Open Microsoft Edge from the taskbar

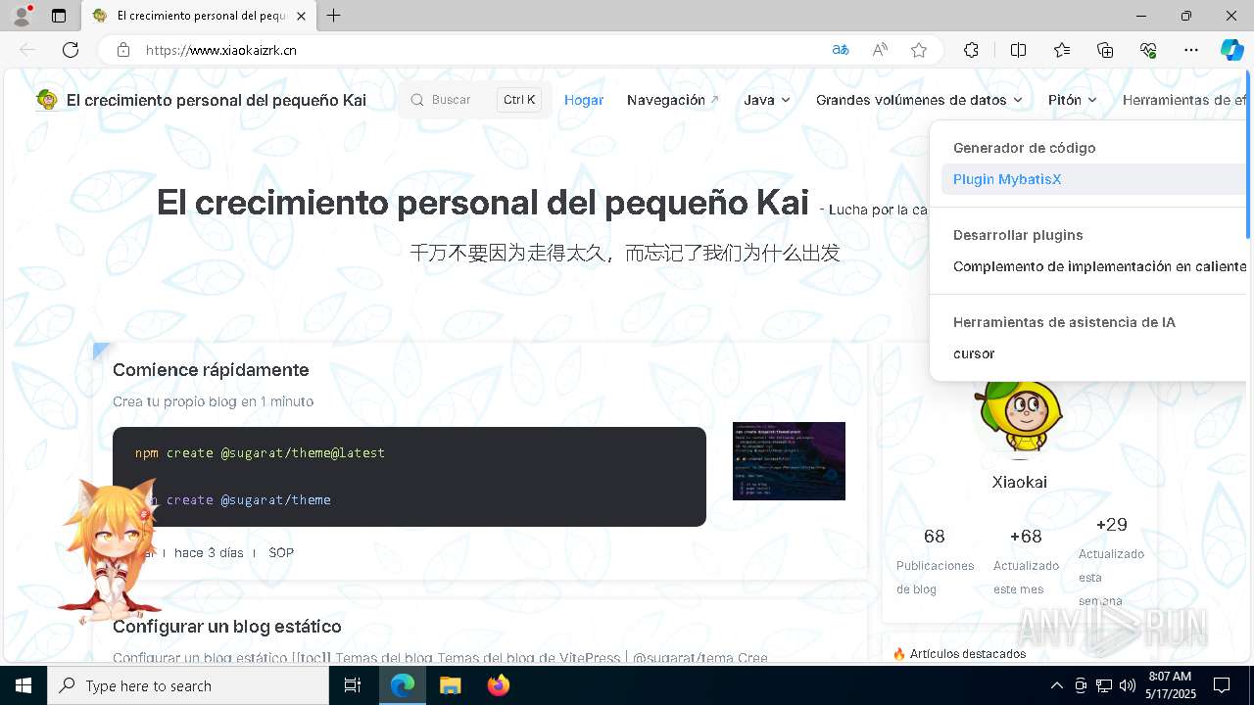[x=403, y=685]
